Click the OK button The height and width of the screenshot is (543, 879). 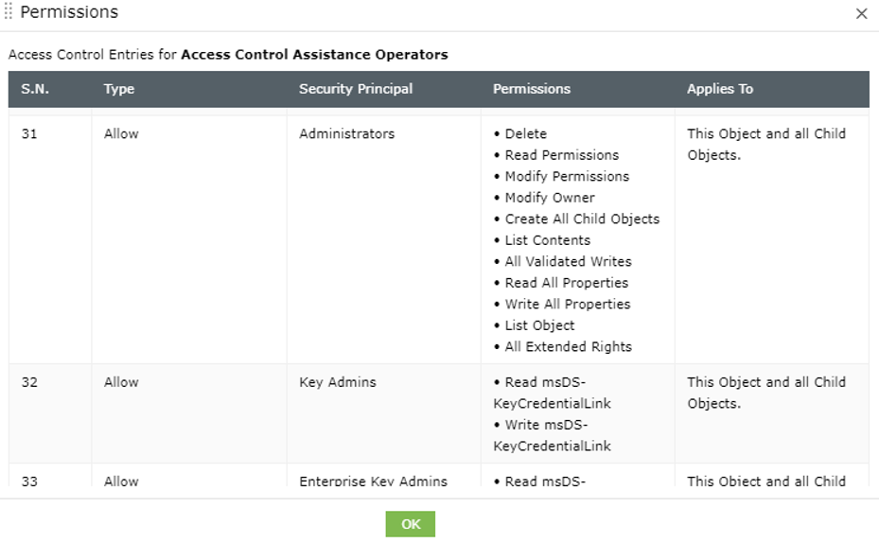[x=410, y=524]
